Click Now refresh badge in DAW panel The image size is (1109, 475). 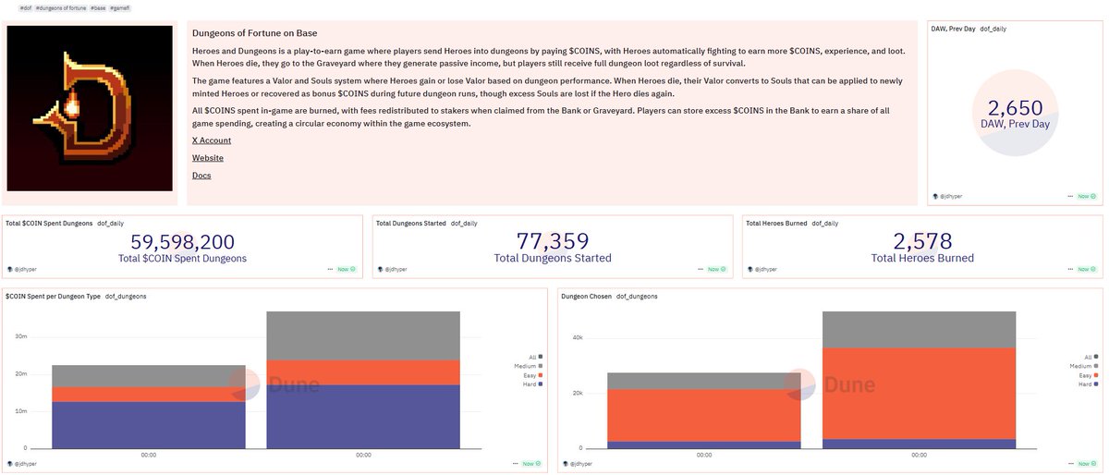pos(1087,196)
